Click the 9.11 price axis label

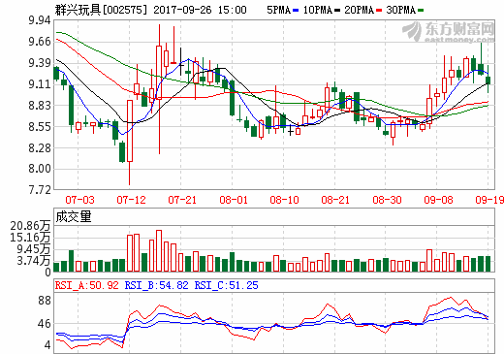click(x=40, y=84)
